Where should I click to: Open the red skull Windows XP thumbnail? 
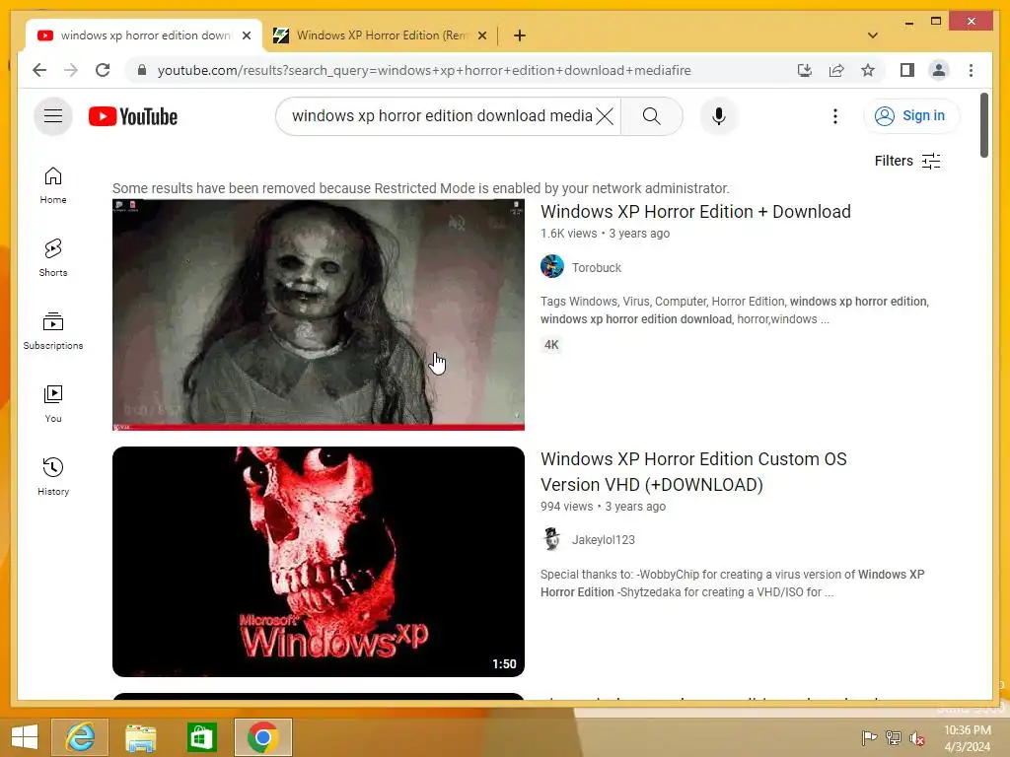319,561
